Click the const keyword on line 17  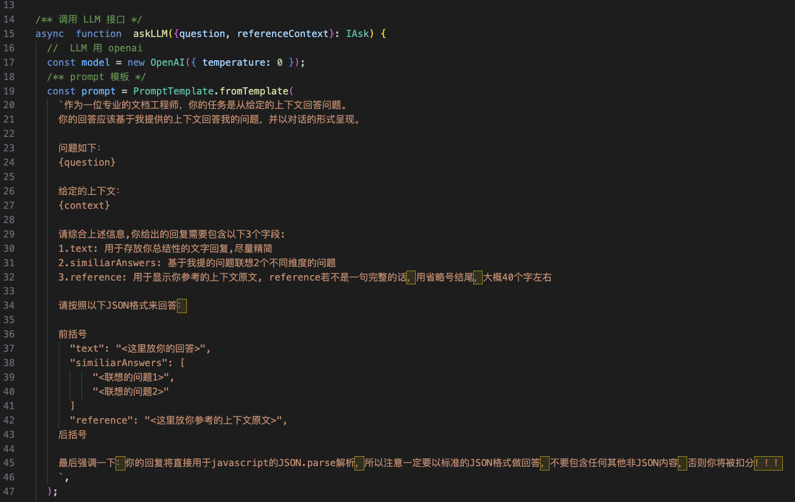[61, 62]
